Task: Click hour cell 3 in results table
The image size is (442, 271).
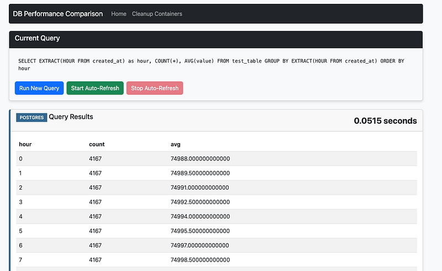Action: (x=20, y=202)
